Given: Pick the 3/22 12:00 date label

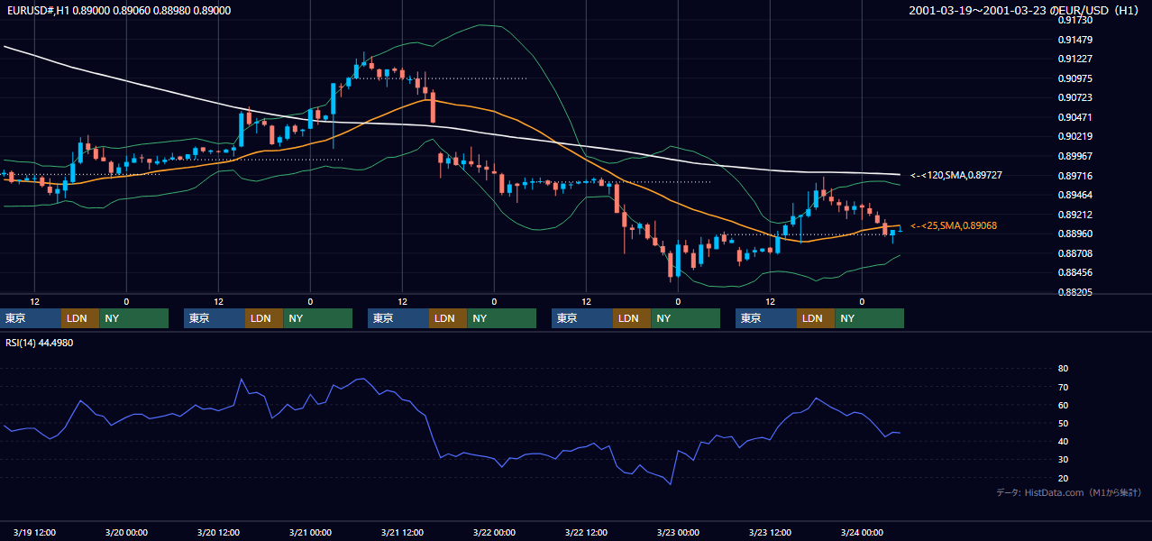Looking at the screenshot, I should (x=586, y=532).
